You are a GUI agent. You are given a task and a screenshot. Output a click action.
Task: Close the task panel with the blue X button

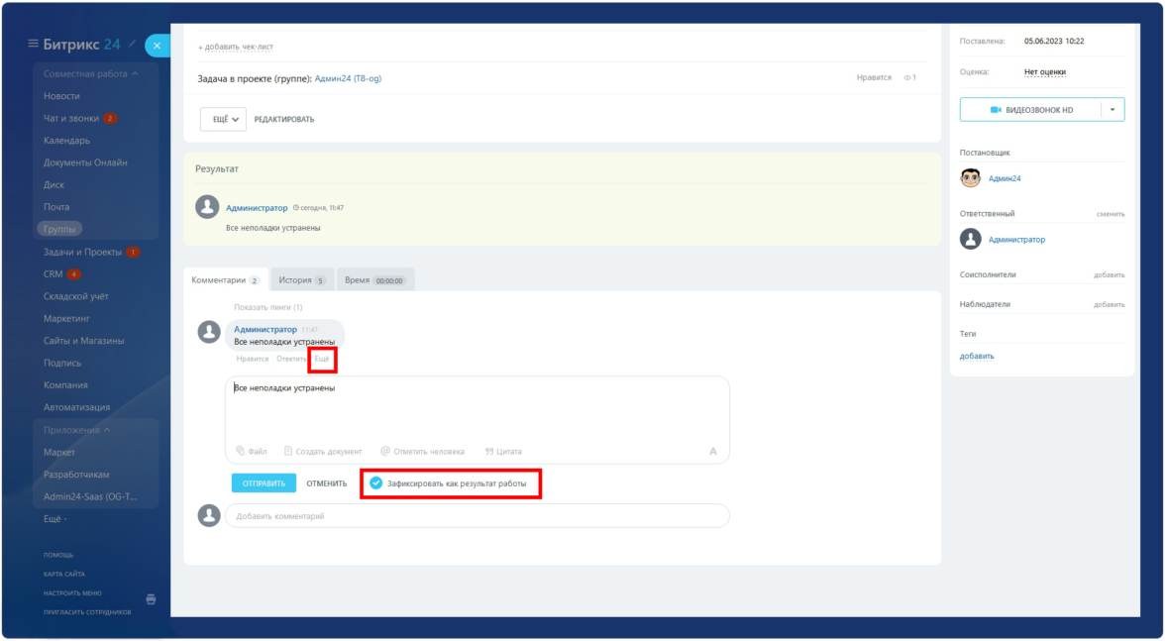click(x=159, y=46)
